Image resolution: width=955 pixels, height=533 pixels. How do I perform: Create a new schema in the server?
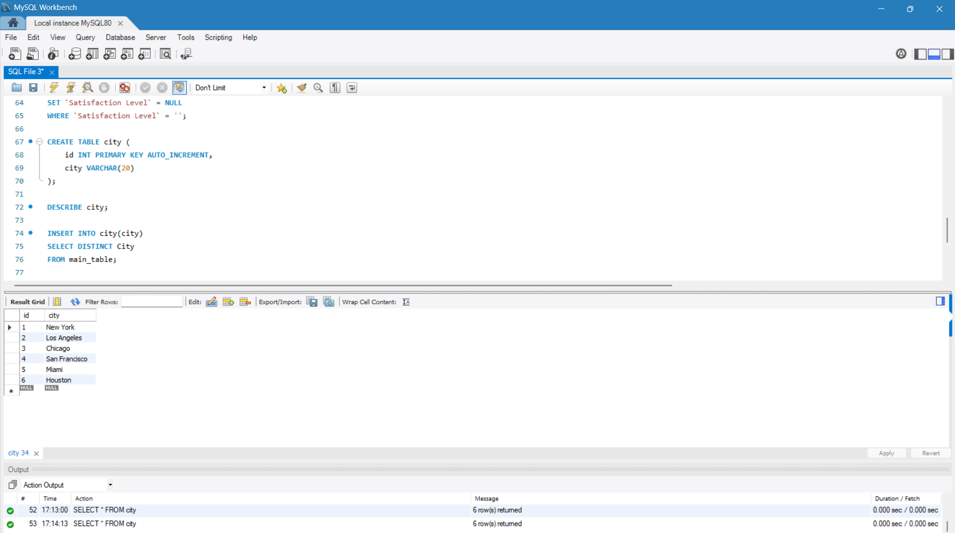(75, 54)
